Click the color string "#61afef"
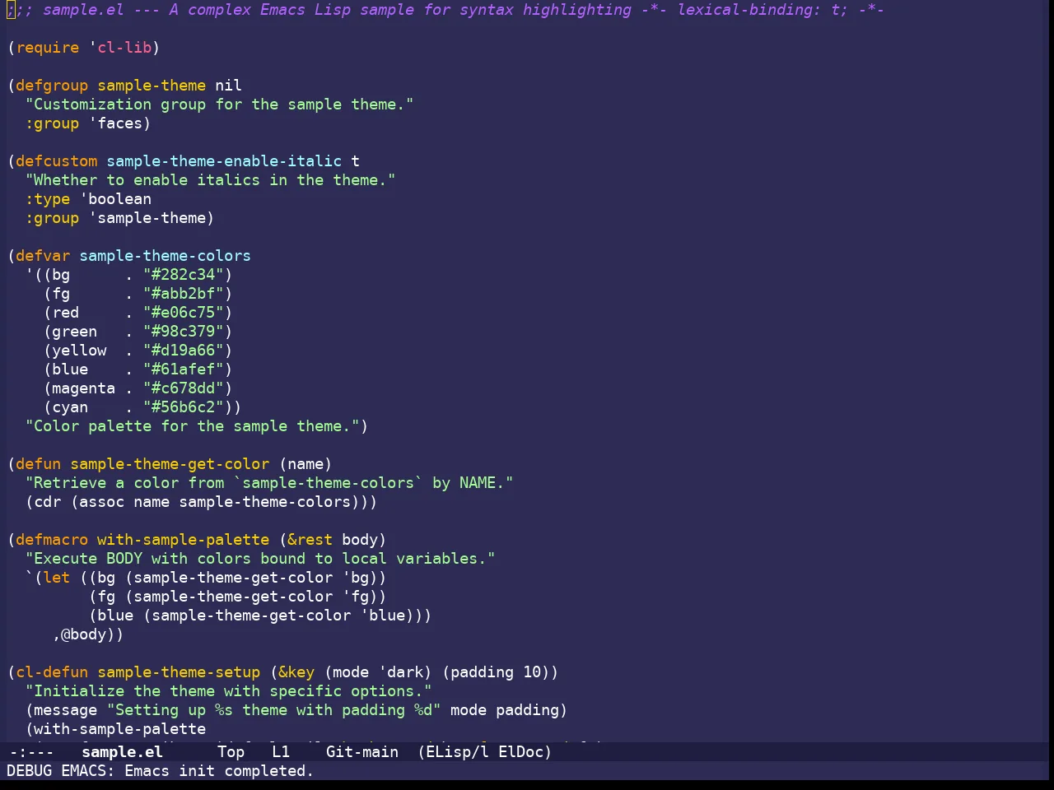 (x=184, y=369)
